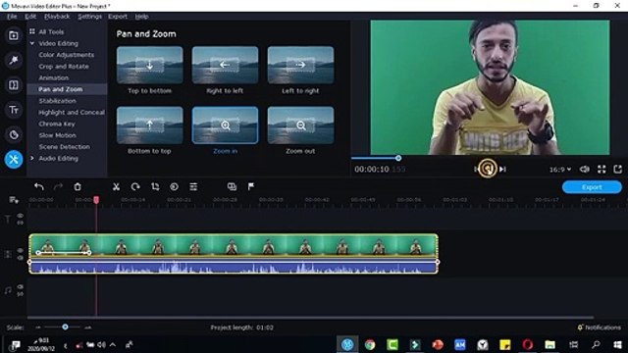The width and height of the screenshot is (628, 353).
Task: Choose the Bottom to top pan preset
Action: 150,126
